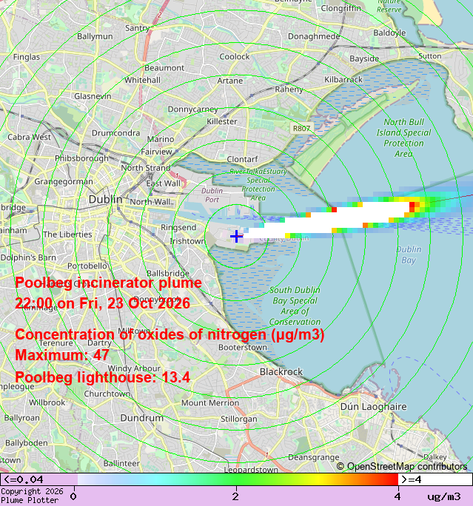
Task: Click the 'Churchtown' label
Action: tap(107, 394)
